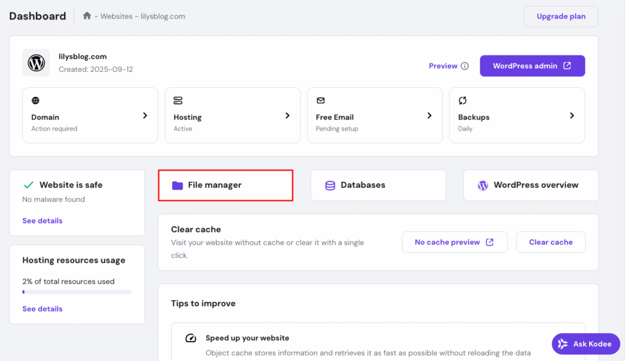The width and height of the screenshot is (625, 361).
Task: Click the Databases icon
Action: (330, 185)
